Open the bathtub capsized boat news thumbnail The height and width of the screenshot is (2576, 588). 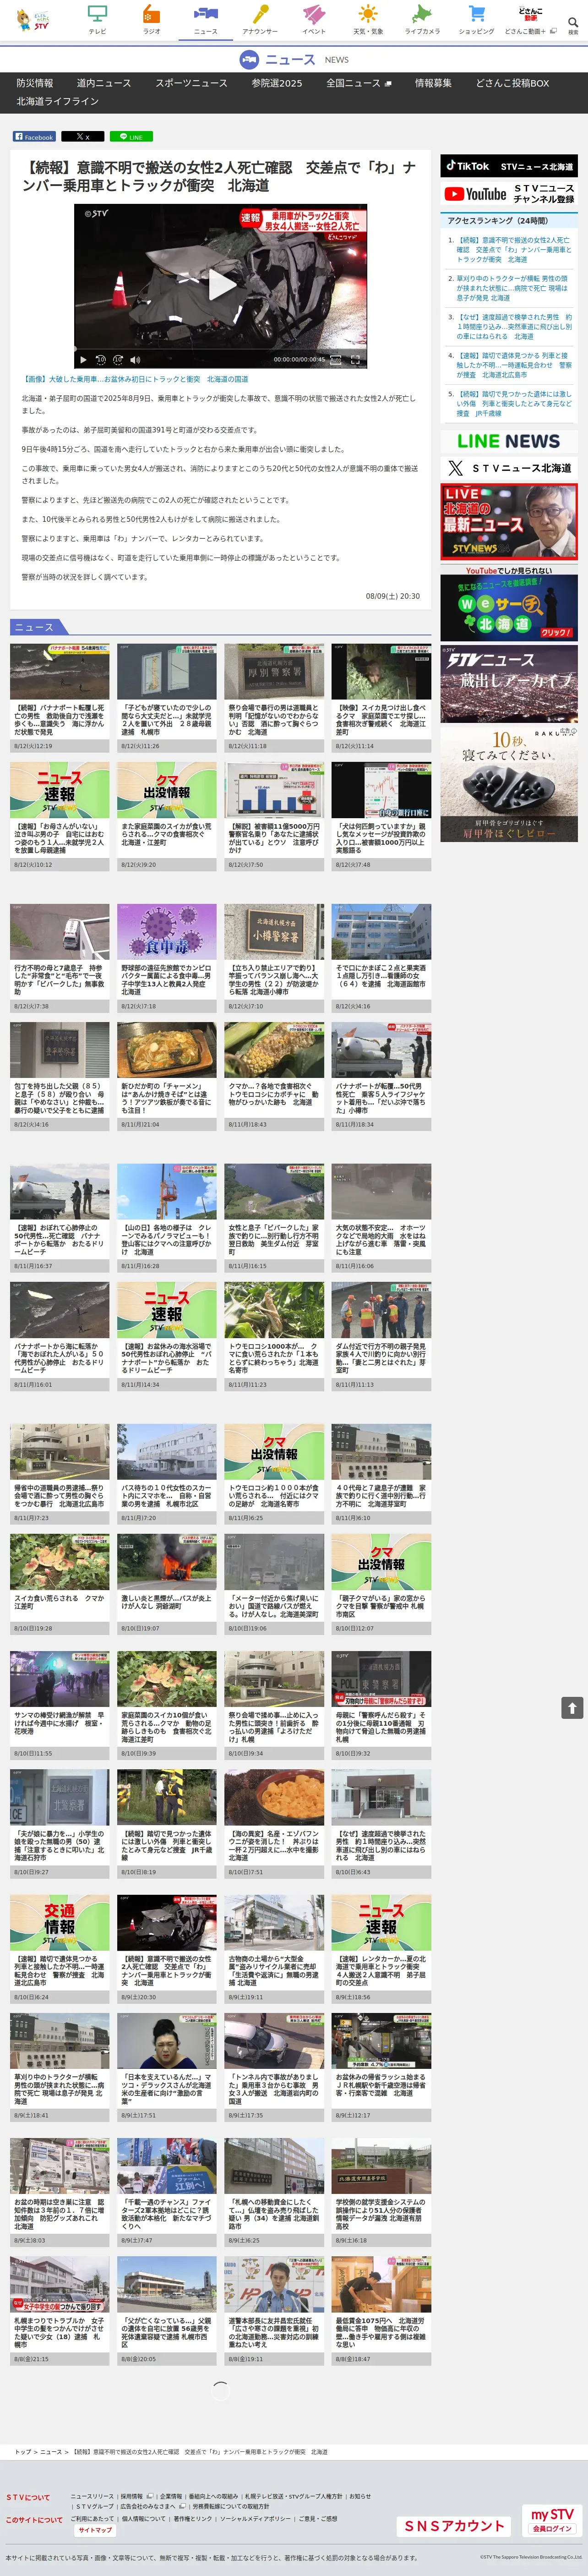pos(60,672)
